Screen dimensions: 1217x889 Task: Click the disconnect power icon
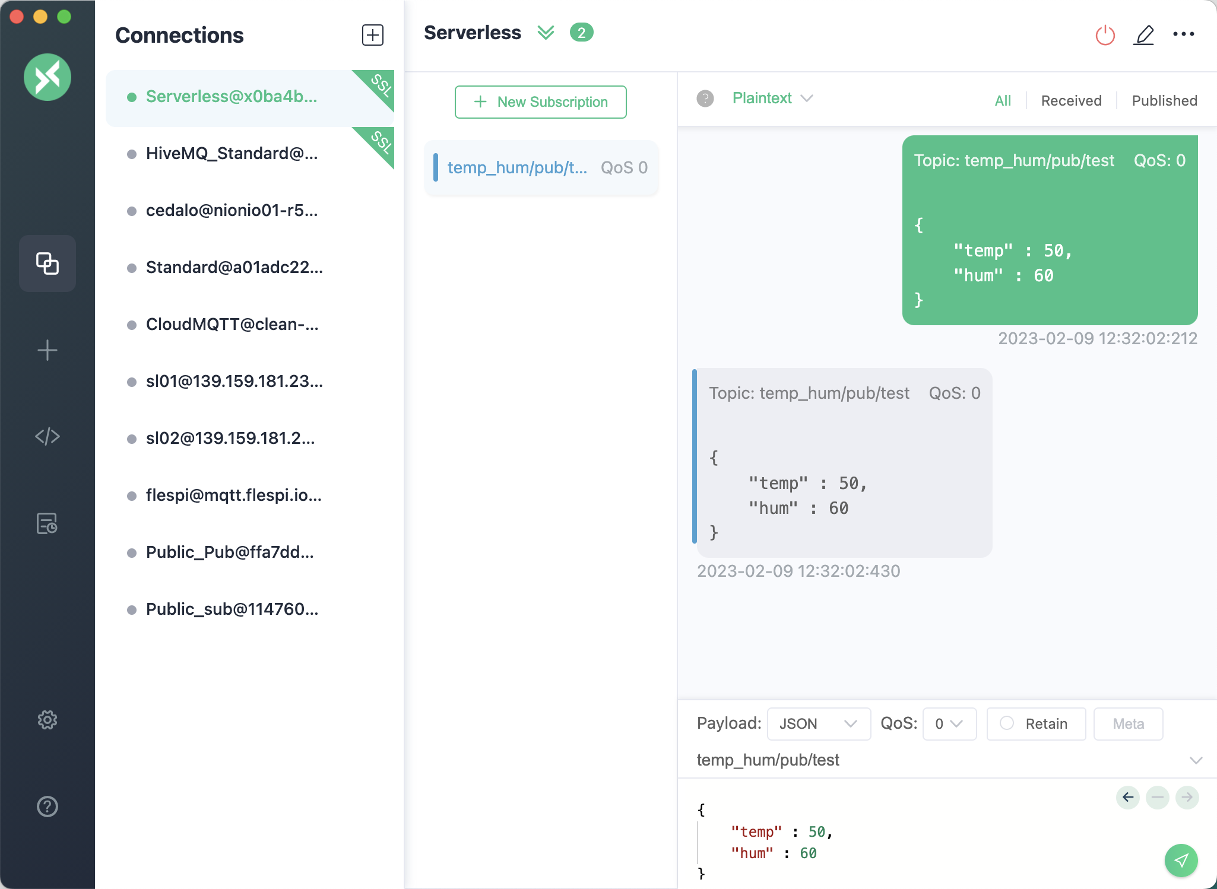click(x=1105, y=35)
